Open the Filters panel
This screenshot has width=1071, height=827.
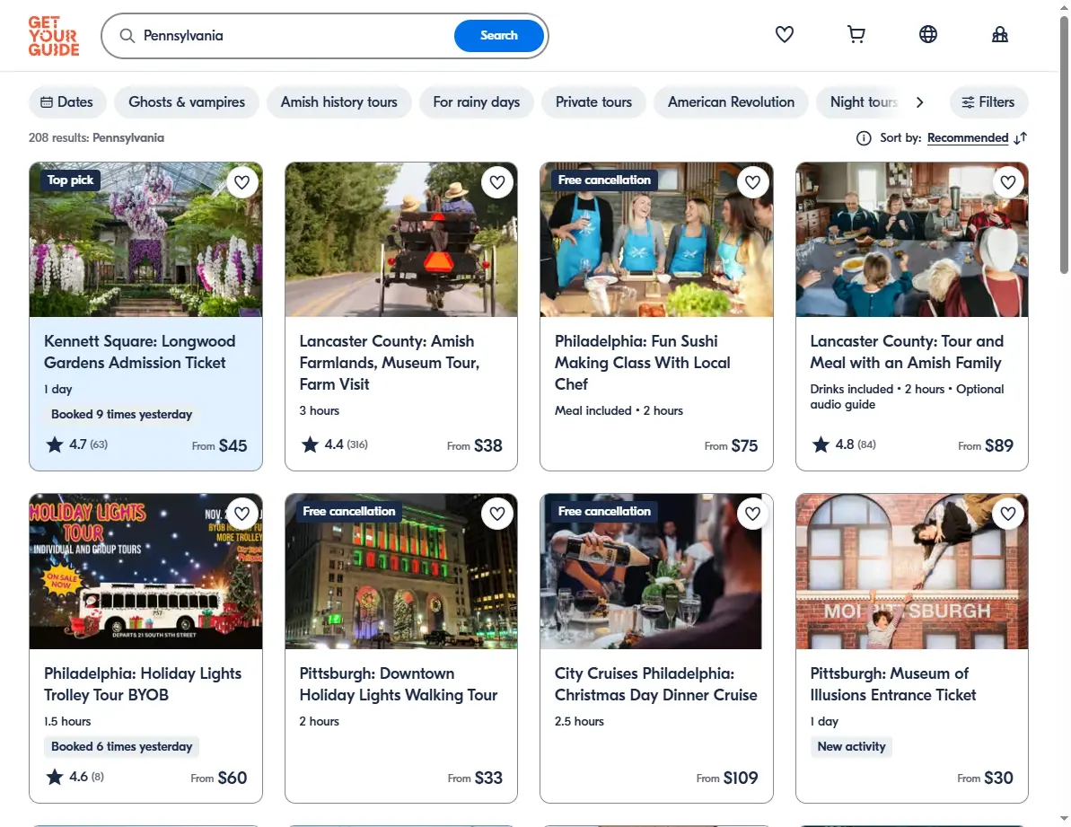coord(988,102)
